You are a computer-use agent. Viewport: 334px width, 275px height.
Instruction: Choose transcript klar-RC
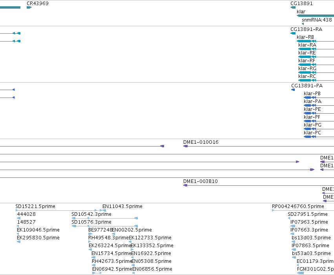[x=307, y=76]
